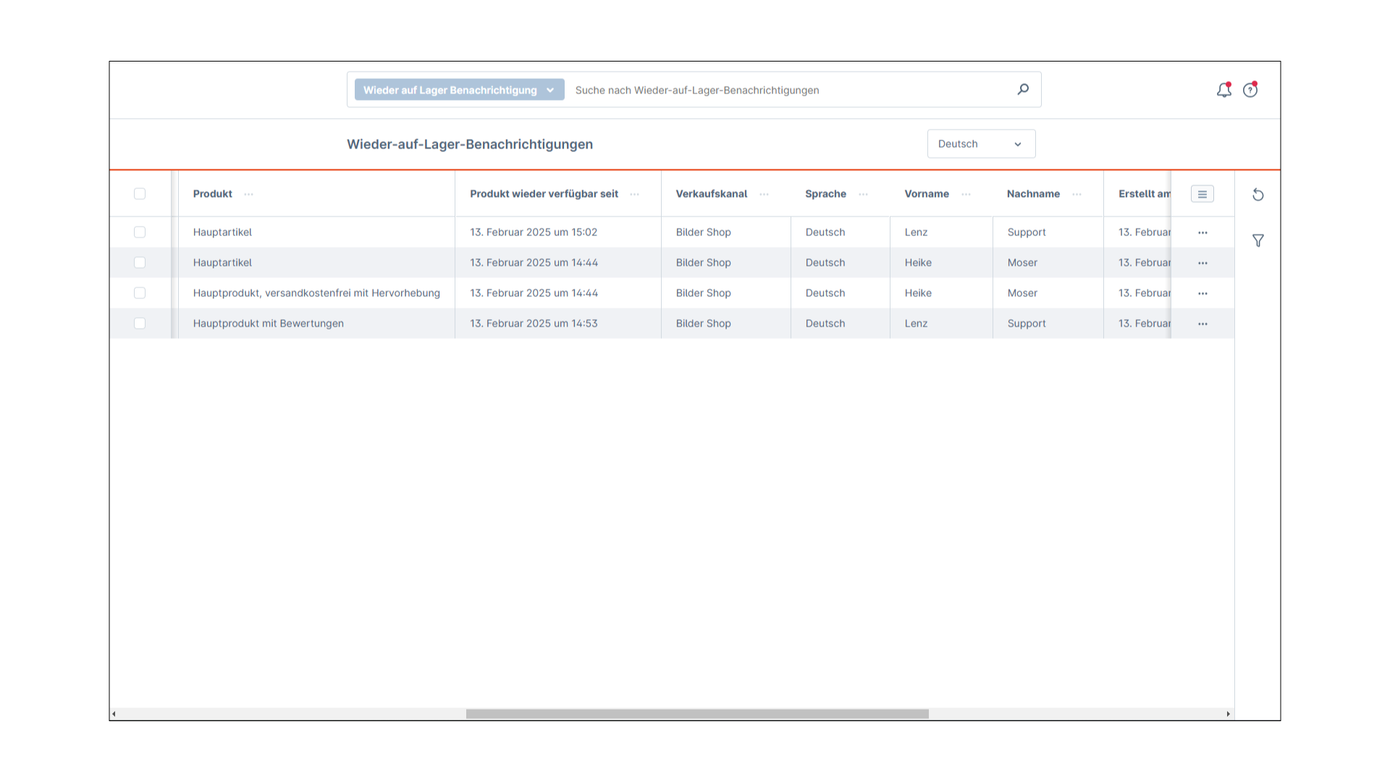Click '13. Februar 2025 um 15:02' cell
1390x782 pixels.
(534, 232)
